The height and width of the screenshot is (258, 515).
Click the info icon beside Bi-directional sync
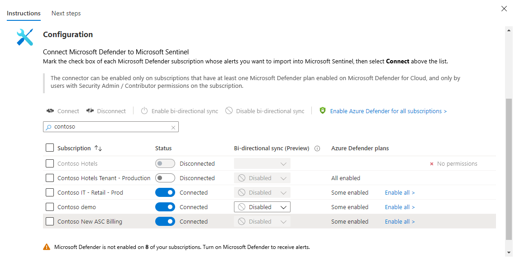[317, 148]
